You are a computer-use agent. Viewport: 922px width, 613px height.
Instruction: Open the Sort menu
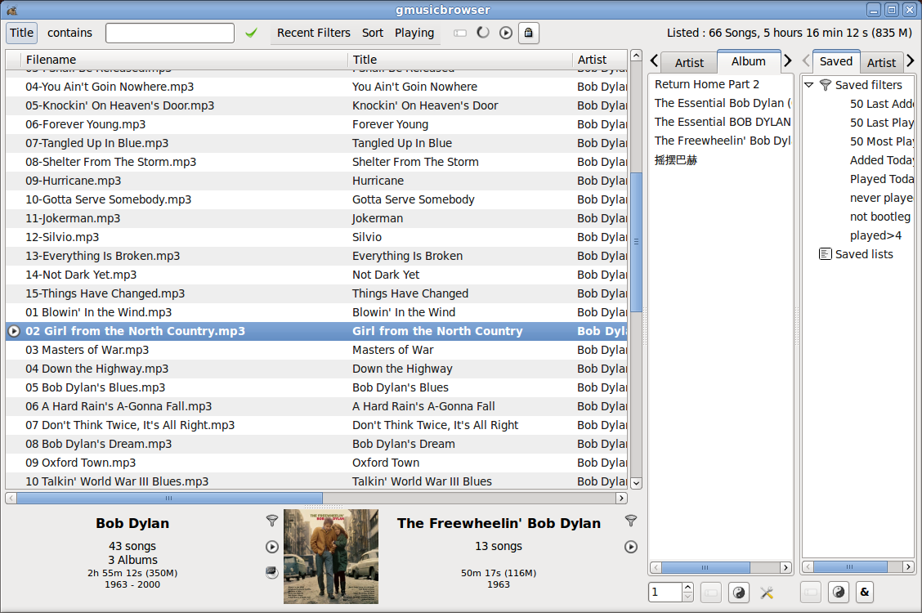(x=373, y=33)
